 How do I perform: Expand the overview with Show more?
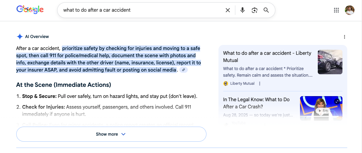tap(111, 134)
